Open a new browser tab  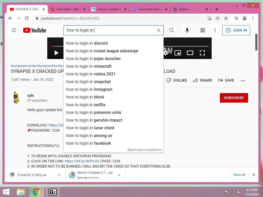[x=217, y=9]
